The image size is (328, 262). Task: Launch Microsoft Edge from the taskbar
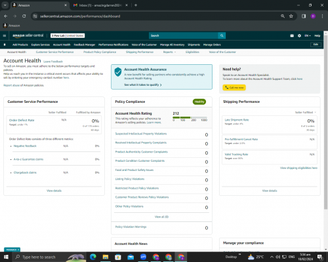pos(93,257)
